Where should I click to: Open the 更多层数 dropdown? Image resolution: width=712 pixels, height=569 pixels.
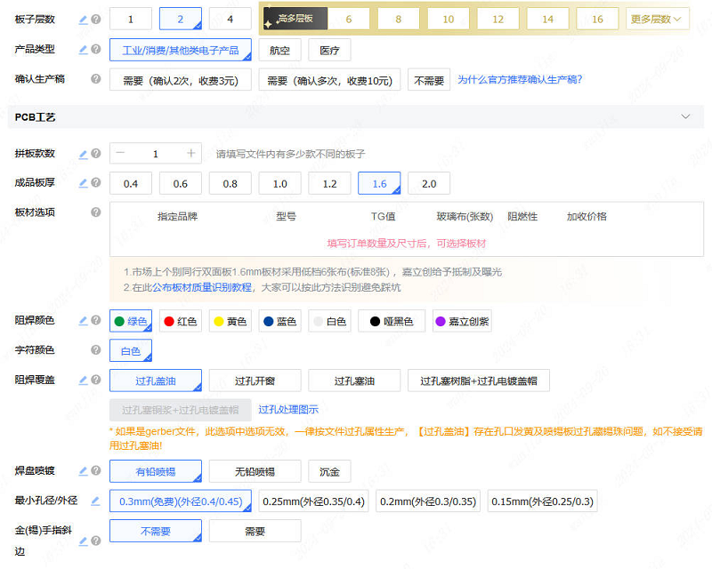(657, 18)
